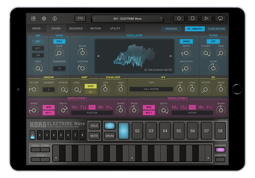Toggle KEY 1 in Modulation 2

[x=149, y=113]
